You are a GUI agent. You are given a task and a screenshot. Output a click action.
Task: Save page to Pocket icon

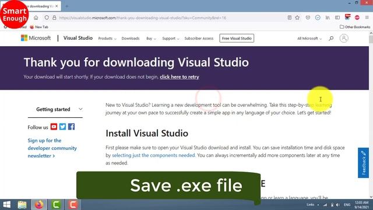(x=308, y=17)
